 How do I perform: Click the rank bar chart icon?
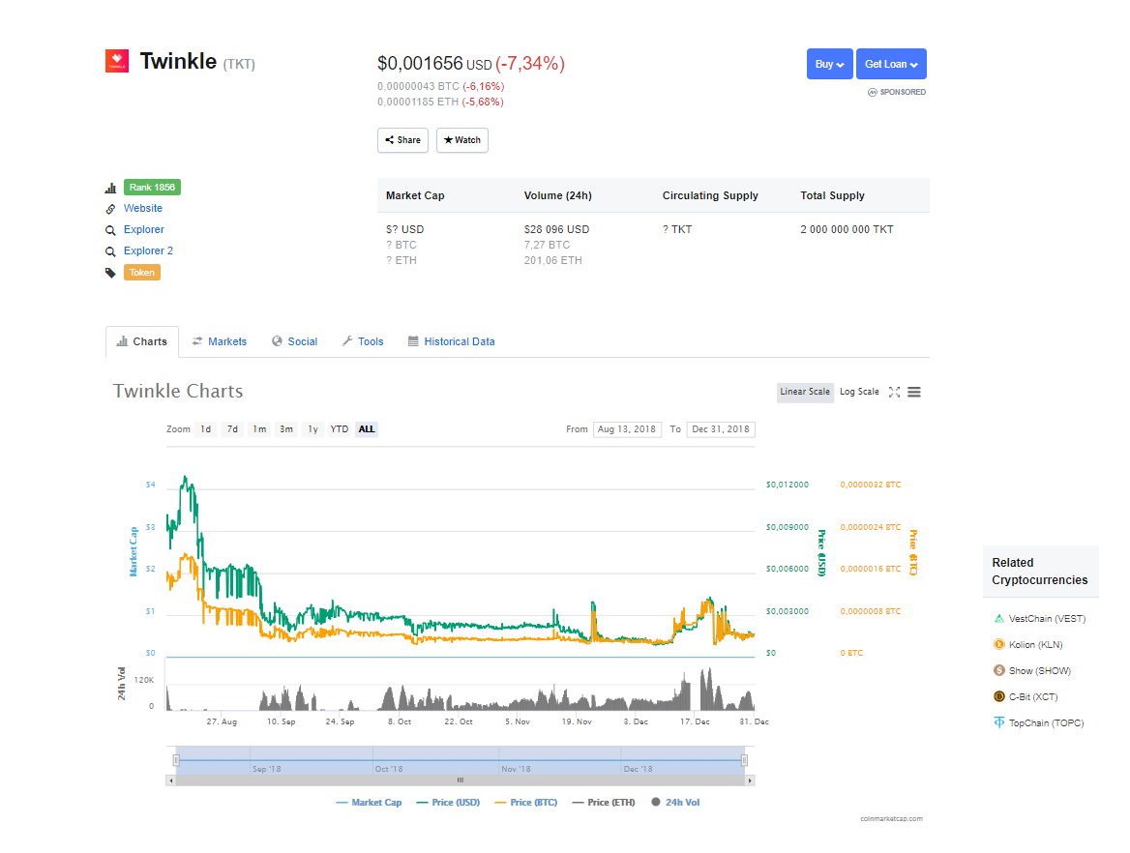(110, 188)
